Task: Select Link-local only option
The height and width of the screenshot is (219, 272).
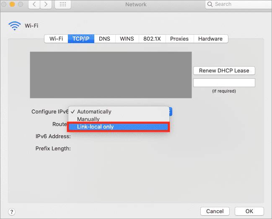Action: click(118, 127)
